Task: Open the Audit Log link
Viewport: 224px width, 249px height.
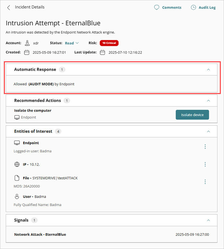Action: (x=208, y=7)
